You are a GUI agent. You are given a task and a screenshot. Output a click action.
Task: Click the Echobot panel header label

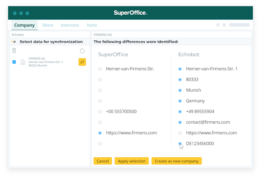pyautogui.click(x=18, y=35)
